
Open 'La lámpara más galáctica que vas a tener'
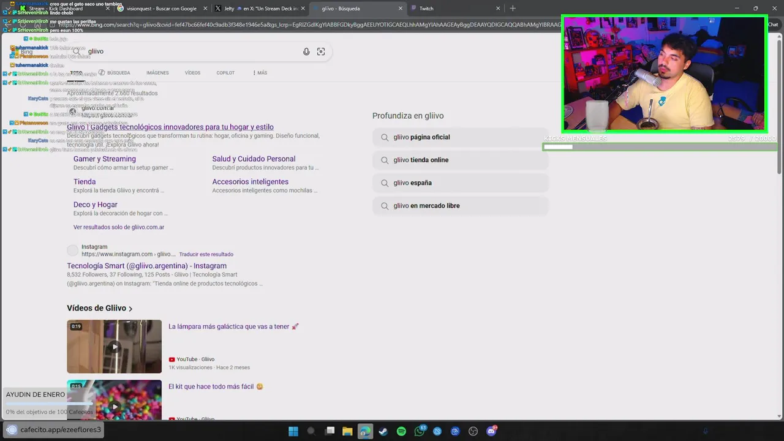233,326
